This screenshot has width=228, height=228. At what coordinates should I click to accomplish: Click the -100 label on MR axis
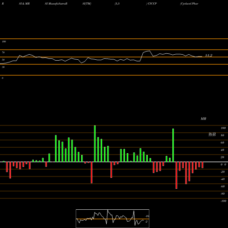(223, 201)
